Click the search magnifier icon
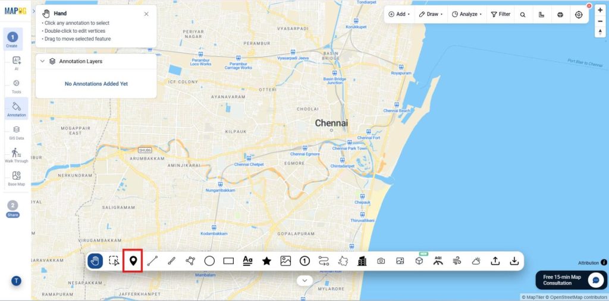This screenshot has height=301, width=609. 523,15
